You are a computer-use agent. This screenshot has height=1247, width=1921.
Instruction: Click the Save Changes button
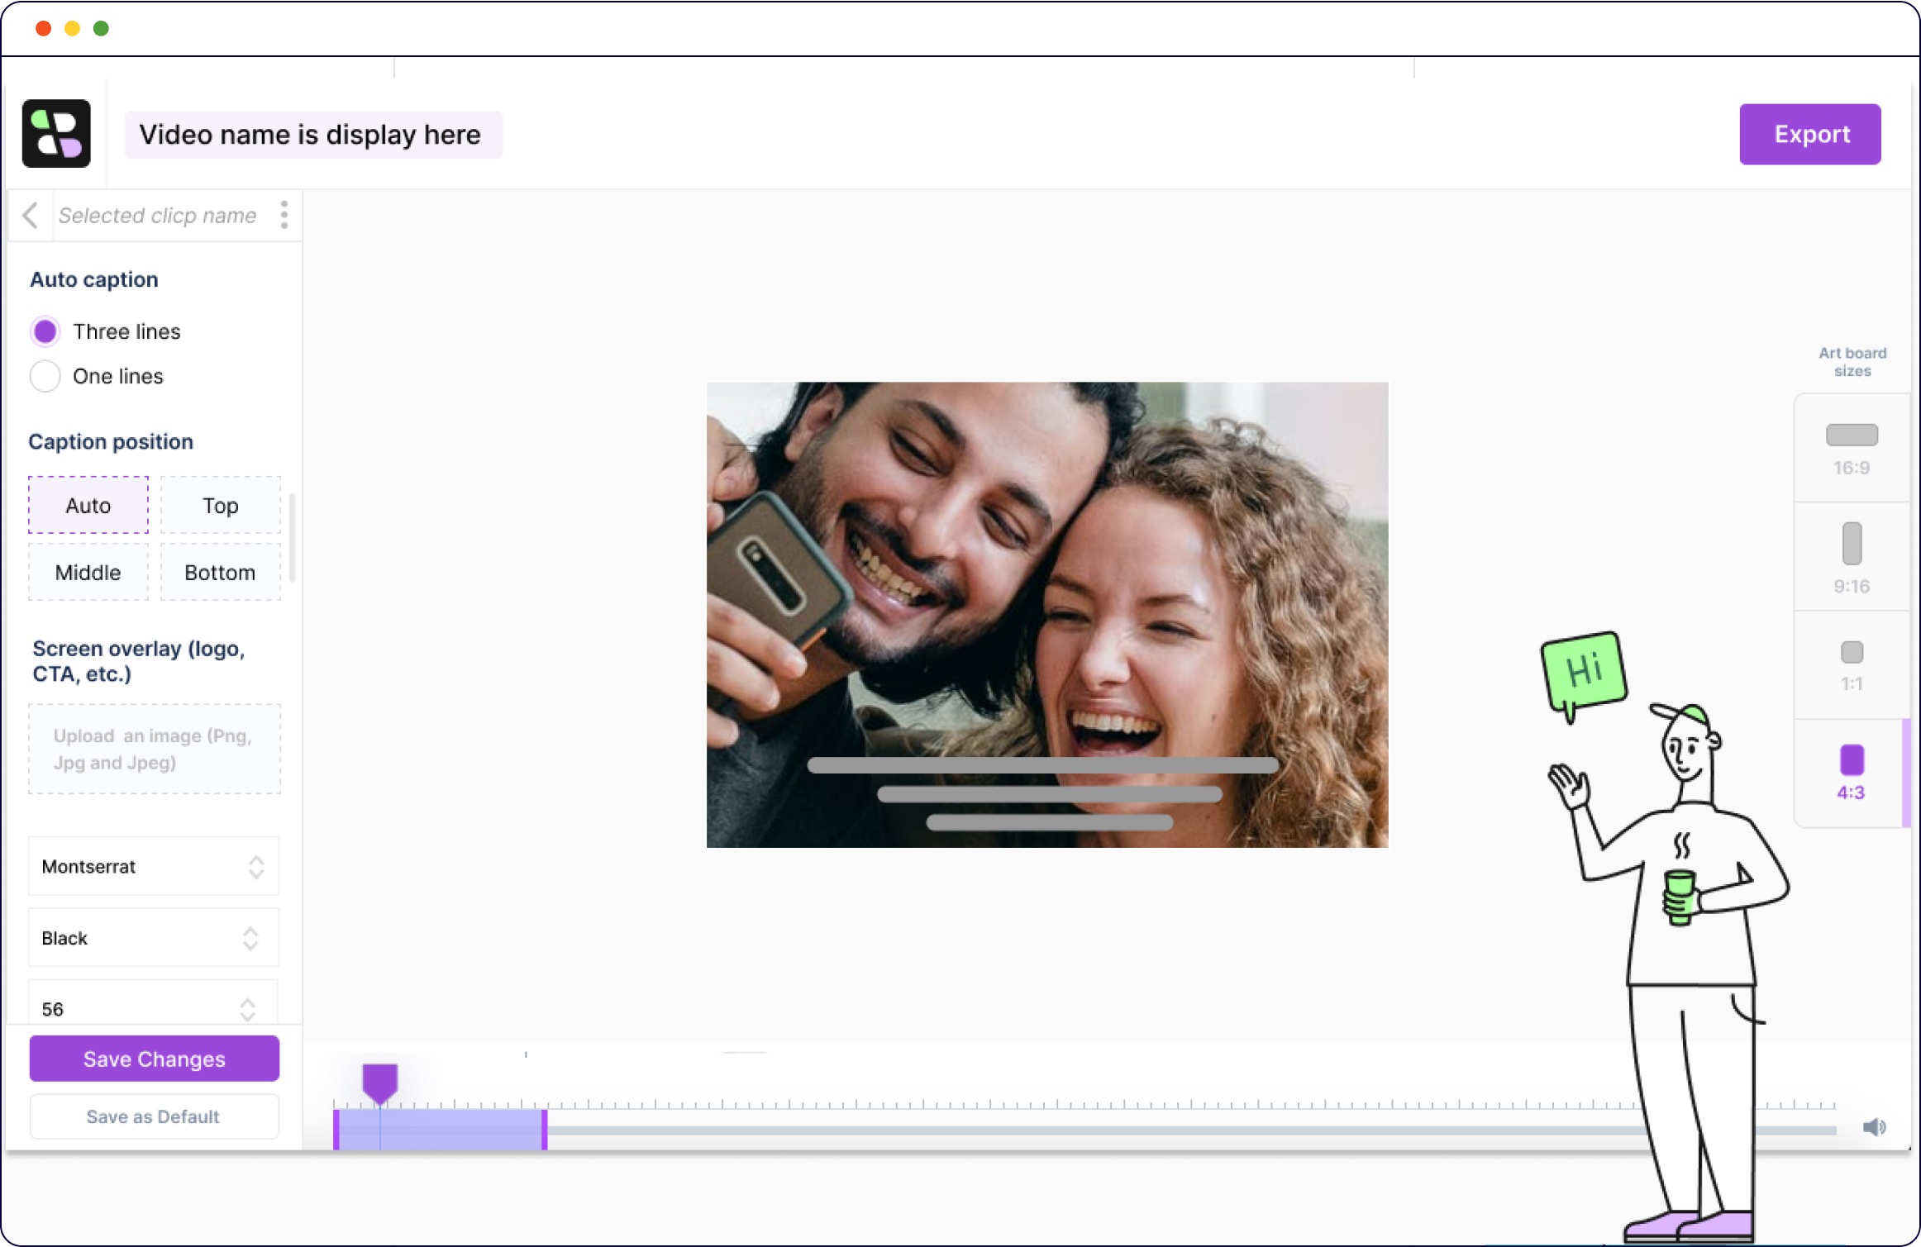154,1059
